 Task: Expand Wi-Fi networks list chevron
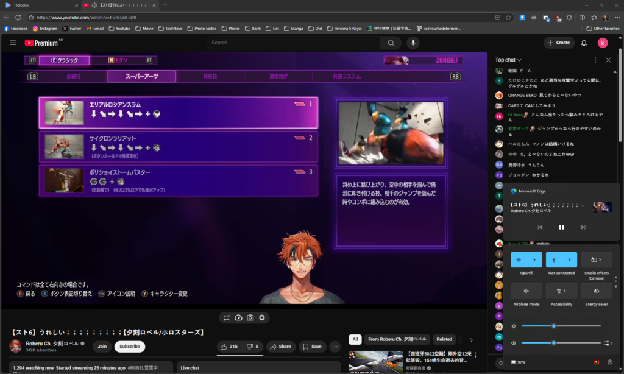(534, 259)
